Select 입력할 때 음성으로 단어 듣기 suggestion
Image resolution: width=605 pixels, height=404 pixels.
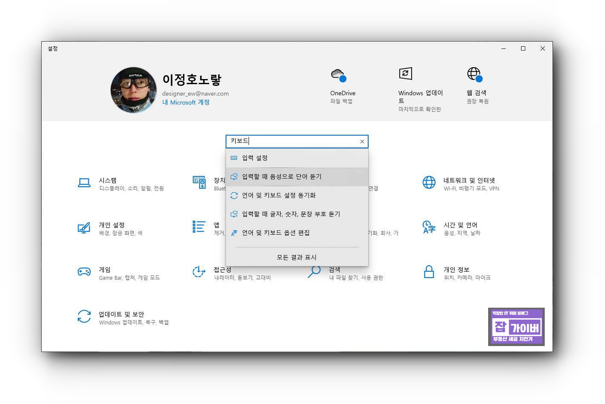[x=281, y=177]
